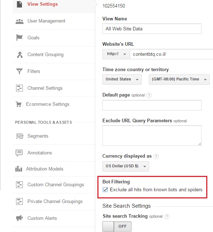Viewport: 213px width, 232px height.
Task: Open Attribution Models bar chart icon
Action: [x=19, y=169]
